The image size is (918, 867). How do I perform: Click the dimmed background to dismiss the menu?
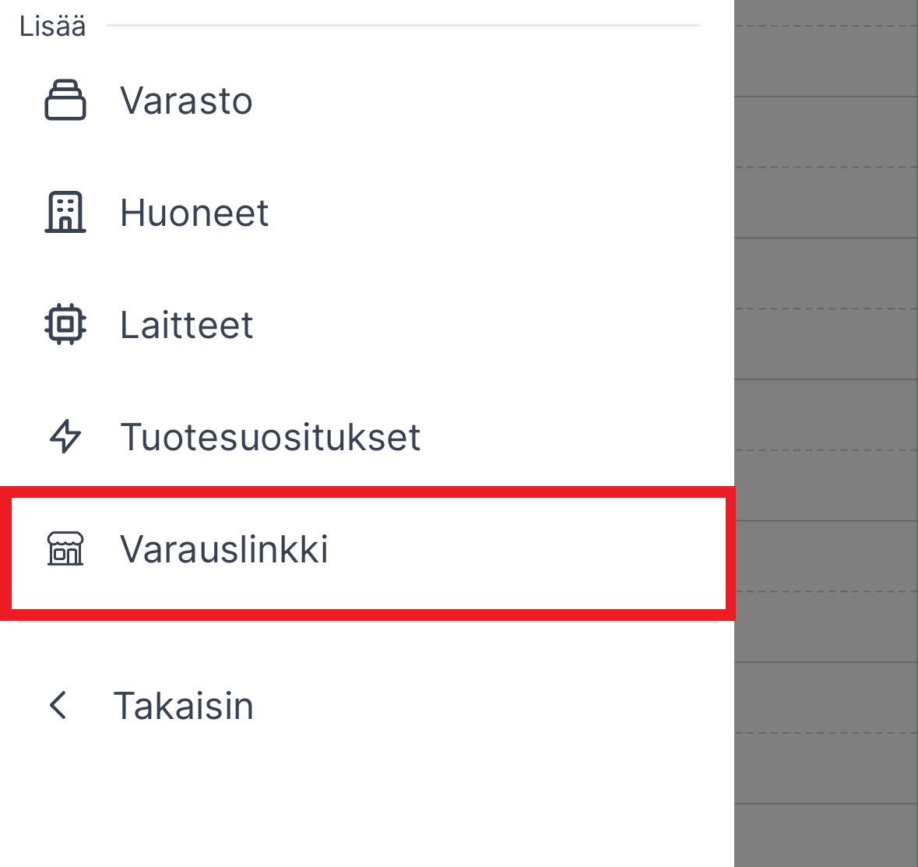point(825,312)
